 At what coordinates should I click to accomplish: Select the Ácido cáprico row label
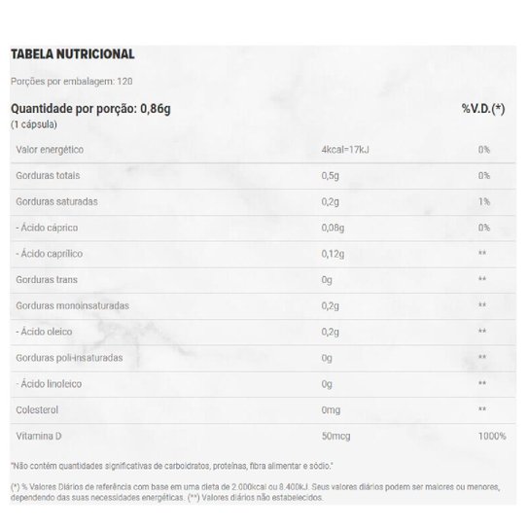click(47, 228)
